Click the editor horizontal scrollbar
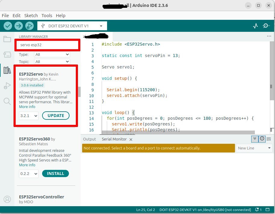275x214 pixels. (x=178, y=132)
